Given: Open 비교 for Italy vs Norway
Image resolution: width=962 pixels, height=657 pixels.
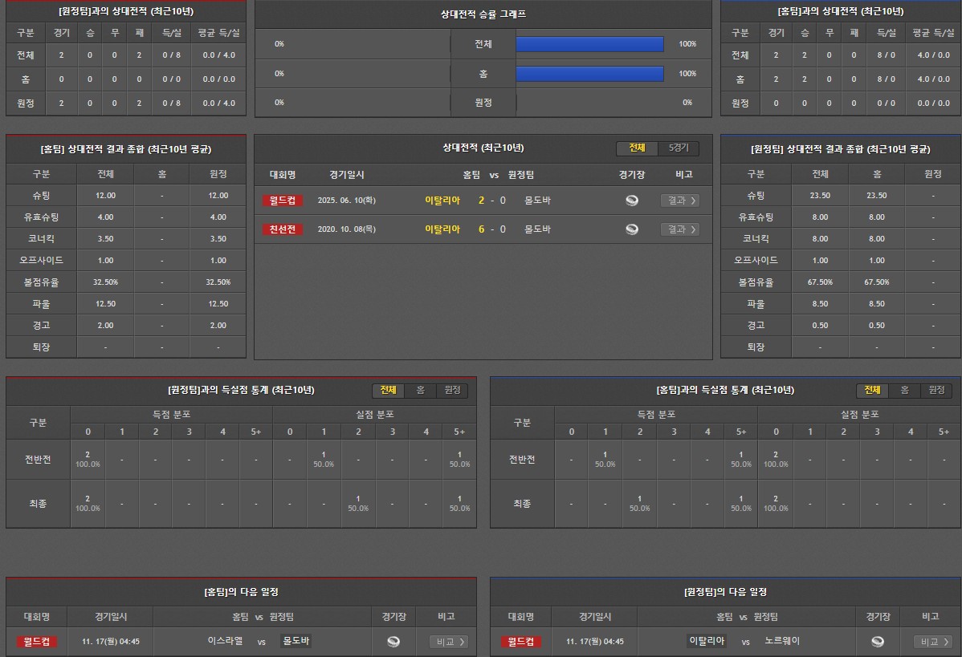Looking at the screenshot, I should [x=933, y=642].
